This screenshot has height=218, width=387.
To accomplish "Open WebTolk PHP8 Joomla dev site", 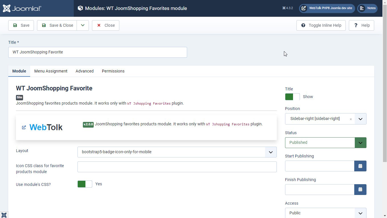I will (x=327, y=8).
